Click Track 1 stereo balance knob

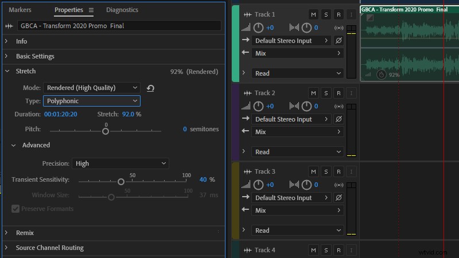click(306, 28)
